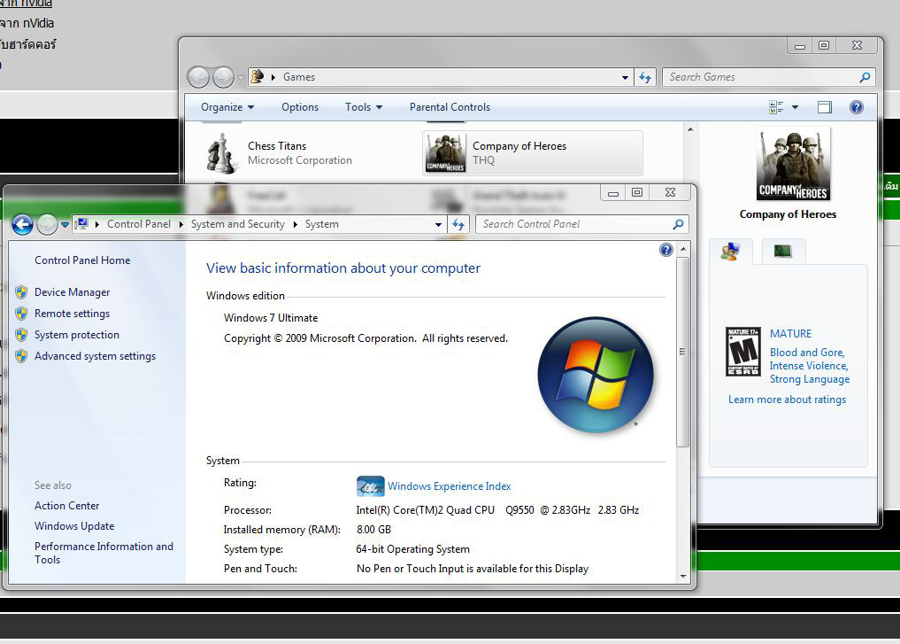Viewport: 900px width, 644px height.
Task: Click the System window scroll up arrow
Action: point(683,249)
